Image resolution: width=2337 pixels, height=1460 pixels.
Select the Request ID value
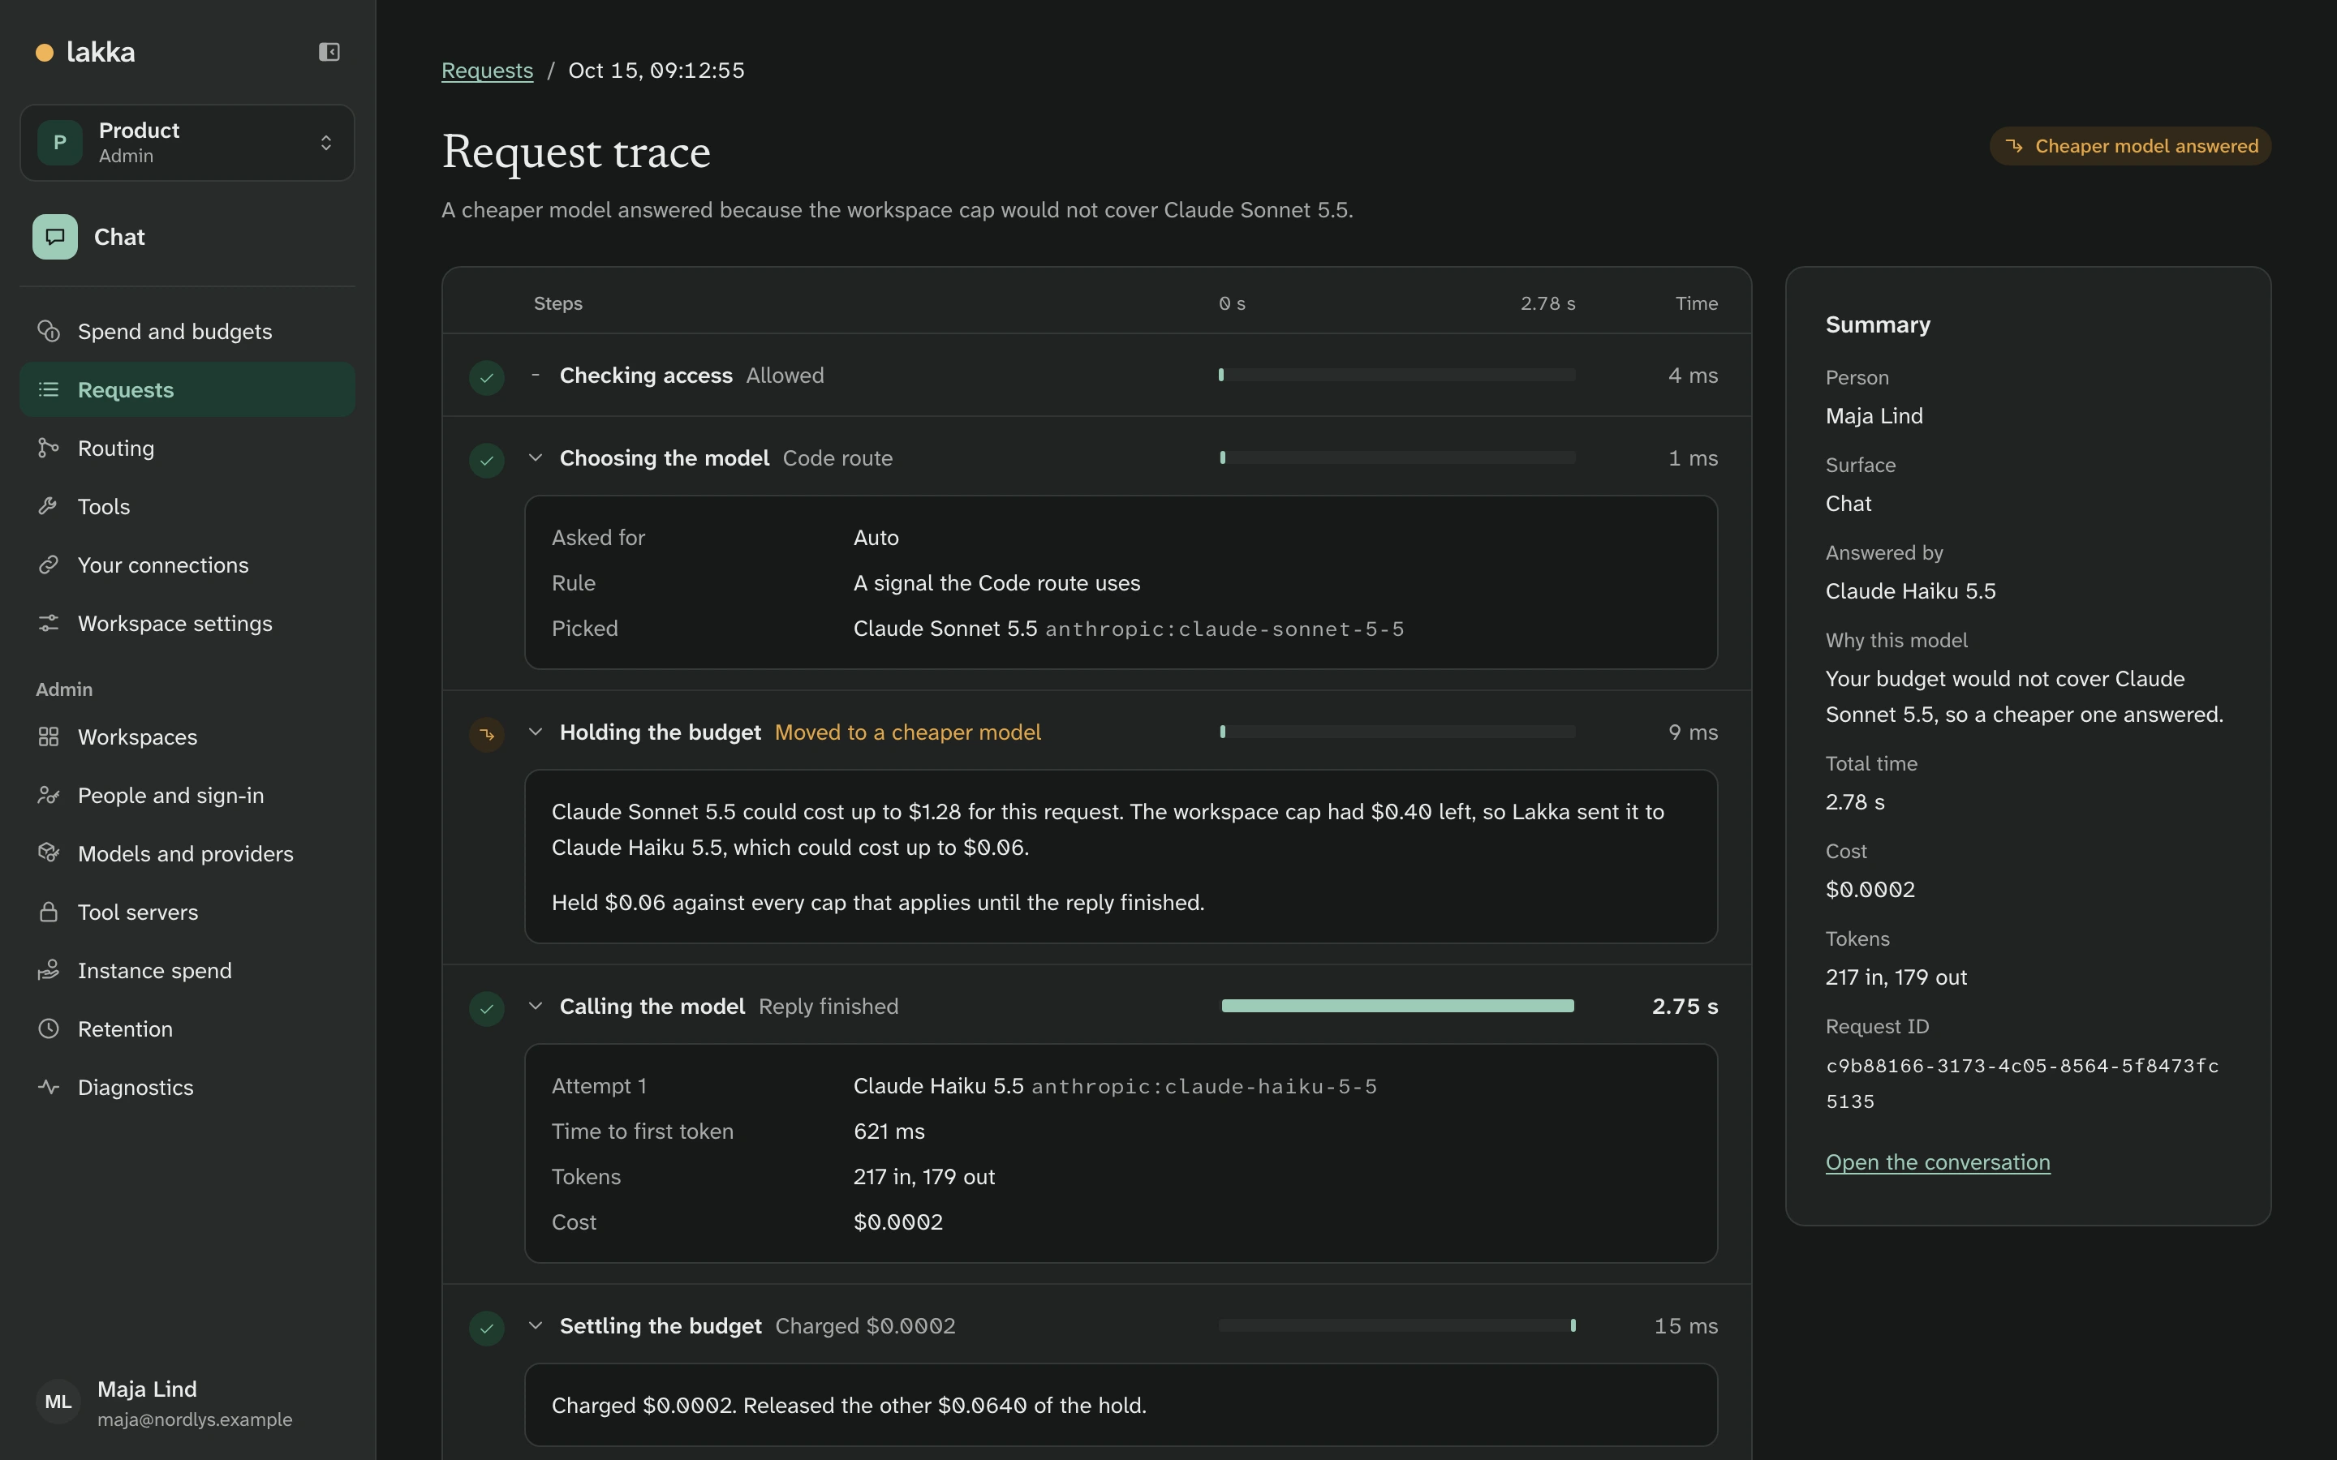[x=2022, y=1084]
